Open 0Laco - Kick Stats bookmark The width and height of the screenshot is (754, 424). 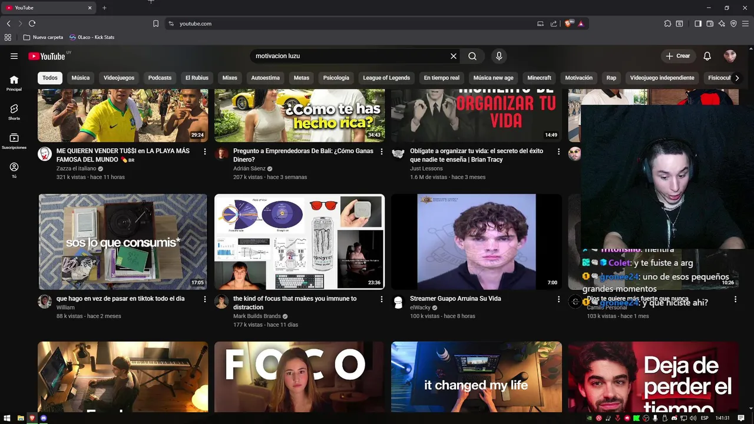tap(91, 37)
